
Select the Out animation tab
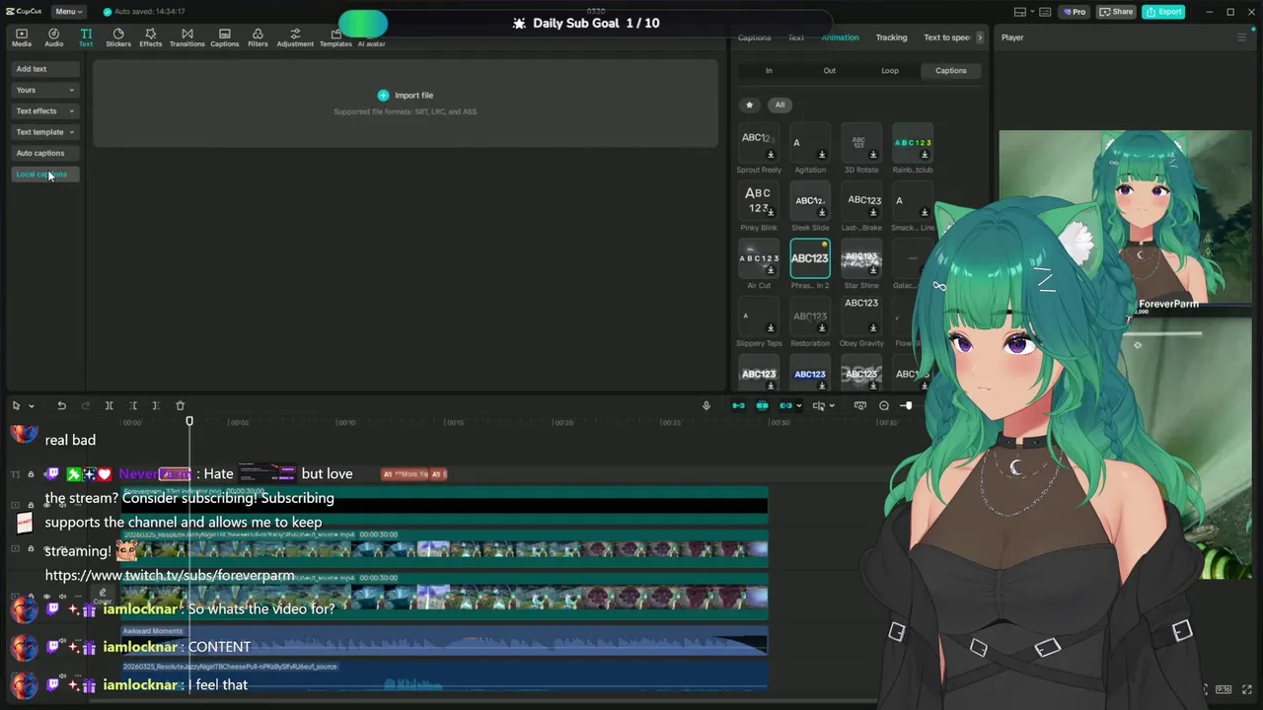(x=830, y=71)
